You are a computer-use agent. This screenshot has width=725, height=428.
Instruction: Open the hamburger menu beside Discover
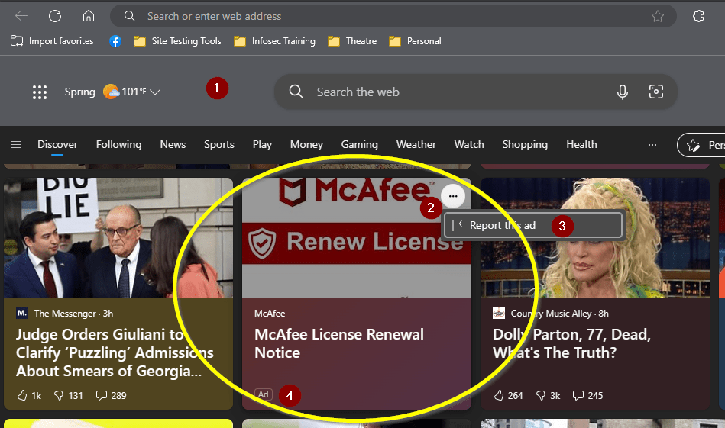[x=16, y=145]
